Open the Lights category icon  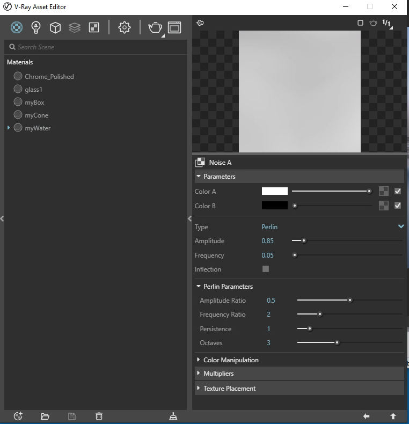[36, 27]
